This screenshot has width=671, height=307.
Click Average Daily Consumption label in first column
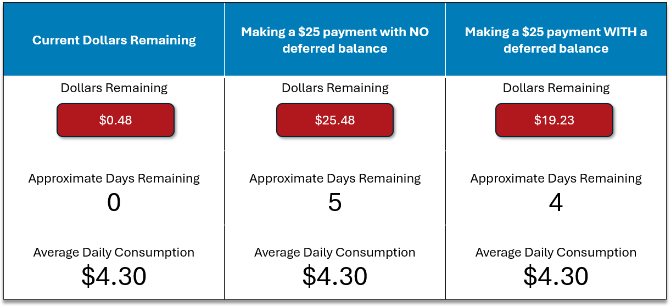(x=114, y=253)
